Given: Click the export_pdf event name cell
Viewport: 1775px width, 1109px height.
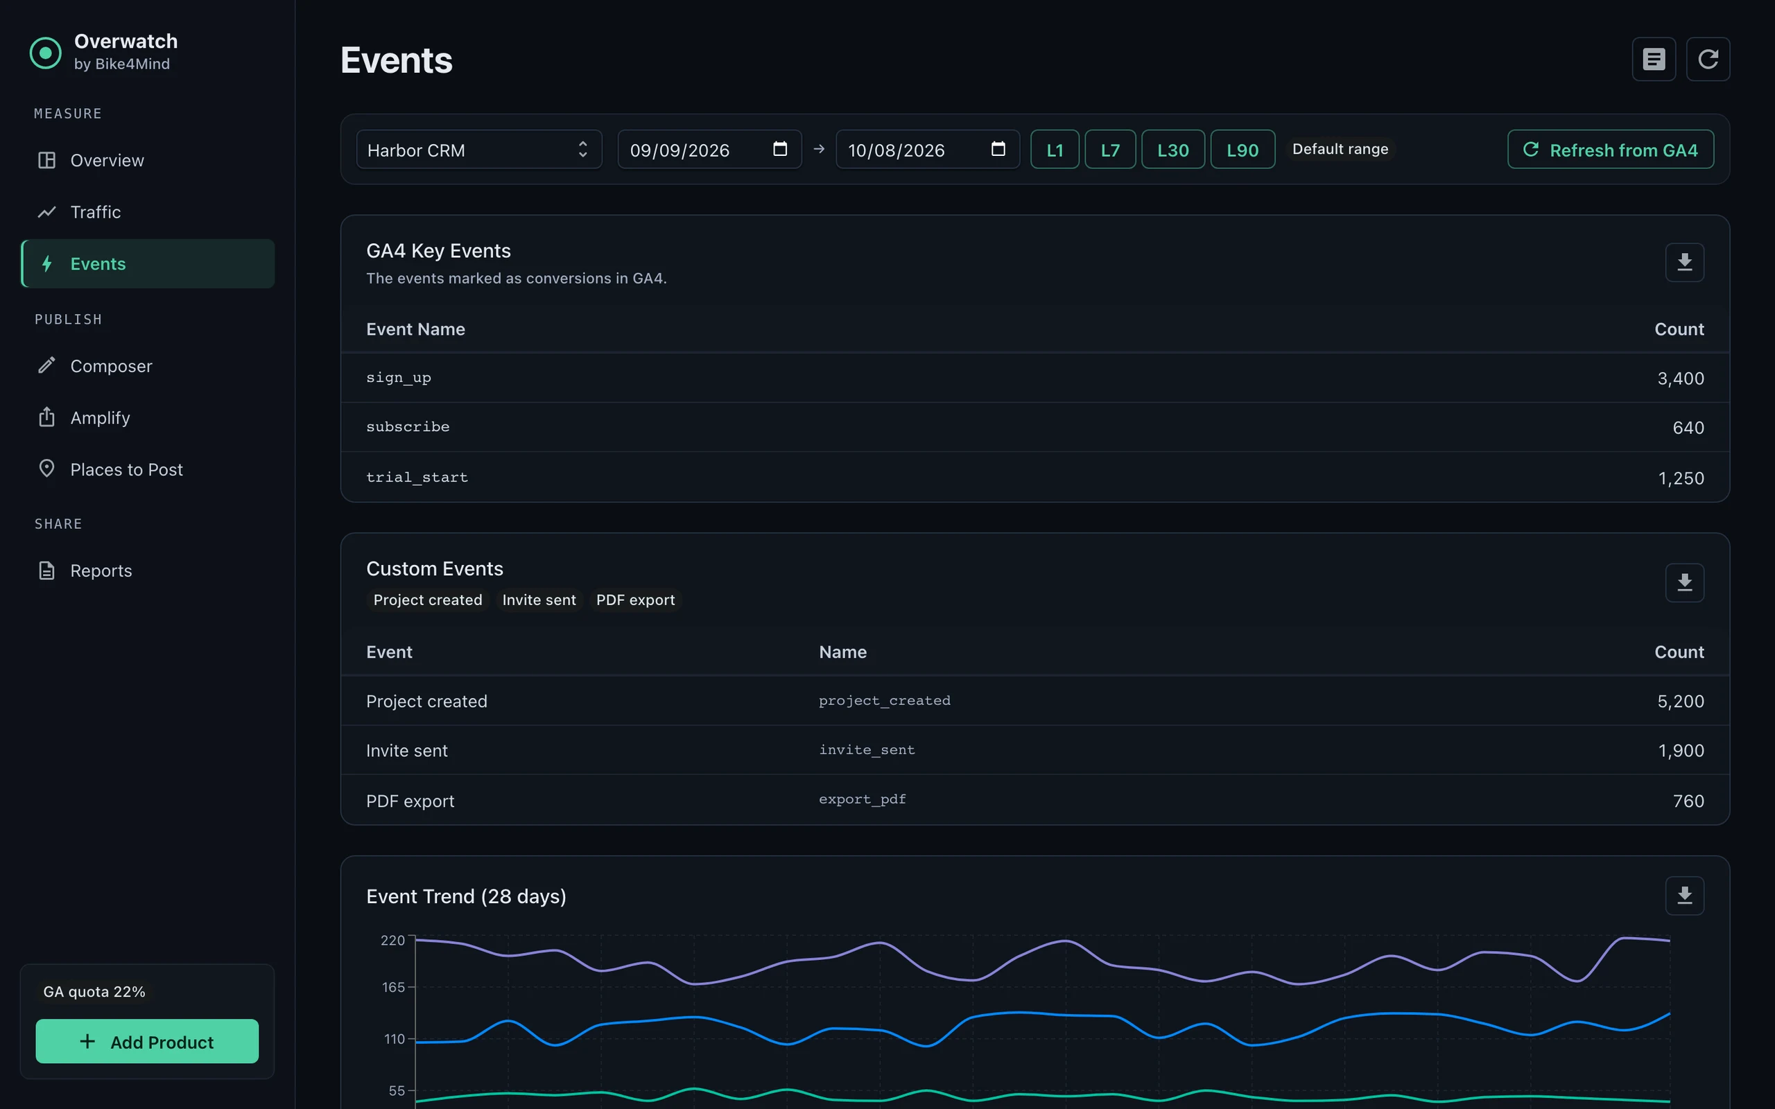Looking at the screenshot, I should [x=863, y=798].
